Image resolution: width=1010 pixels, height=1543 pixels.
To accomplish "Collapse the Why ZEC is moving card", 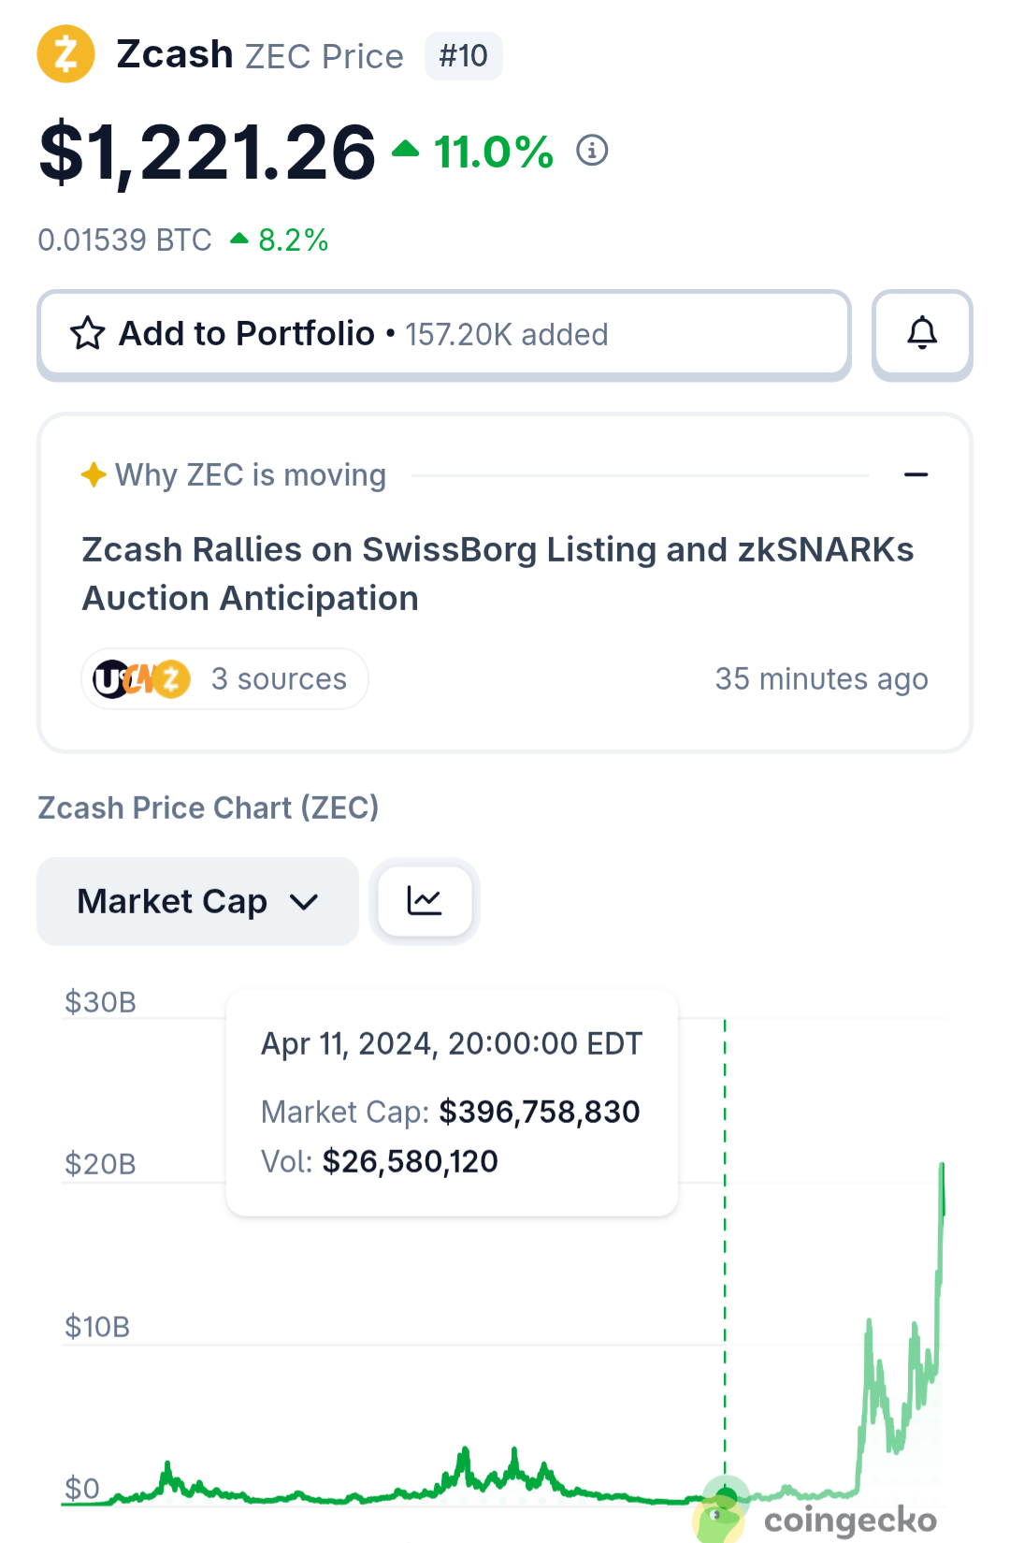I will point(916,474).
